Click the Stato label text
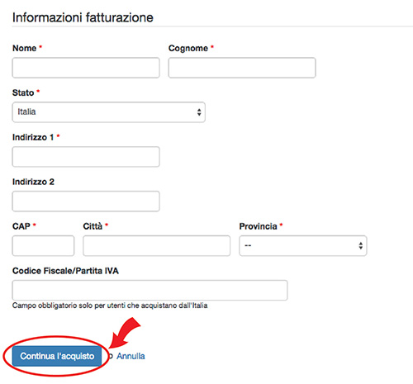The image size is (413, 384). pos(23,92)
